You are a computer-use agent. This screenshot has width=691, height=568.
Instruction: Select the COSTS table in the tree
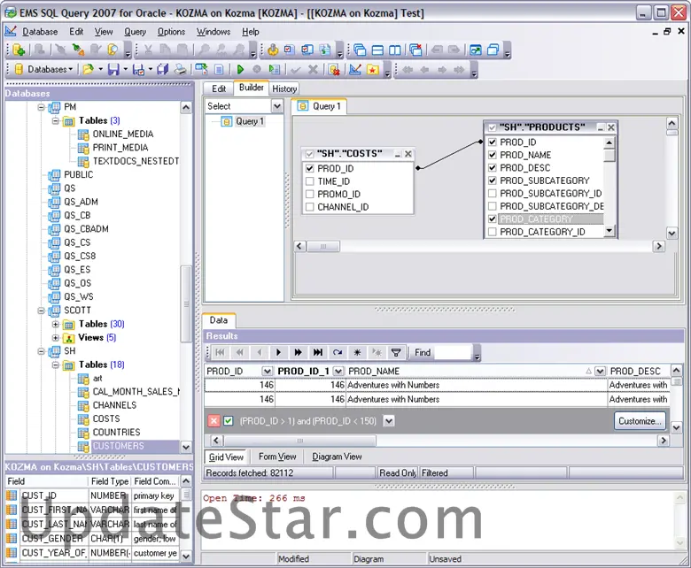pos(105,418)
